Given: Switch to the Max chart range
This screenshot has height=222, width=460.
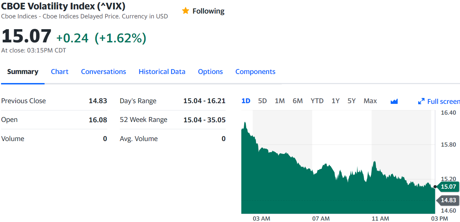Looking at the screenshot, I should point(370,101).
